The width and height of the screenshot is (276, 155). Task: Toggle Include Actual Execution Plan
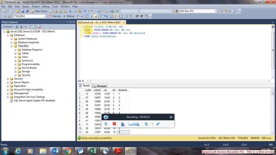point(101,16)
